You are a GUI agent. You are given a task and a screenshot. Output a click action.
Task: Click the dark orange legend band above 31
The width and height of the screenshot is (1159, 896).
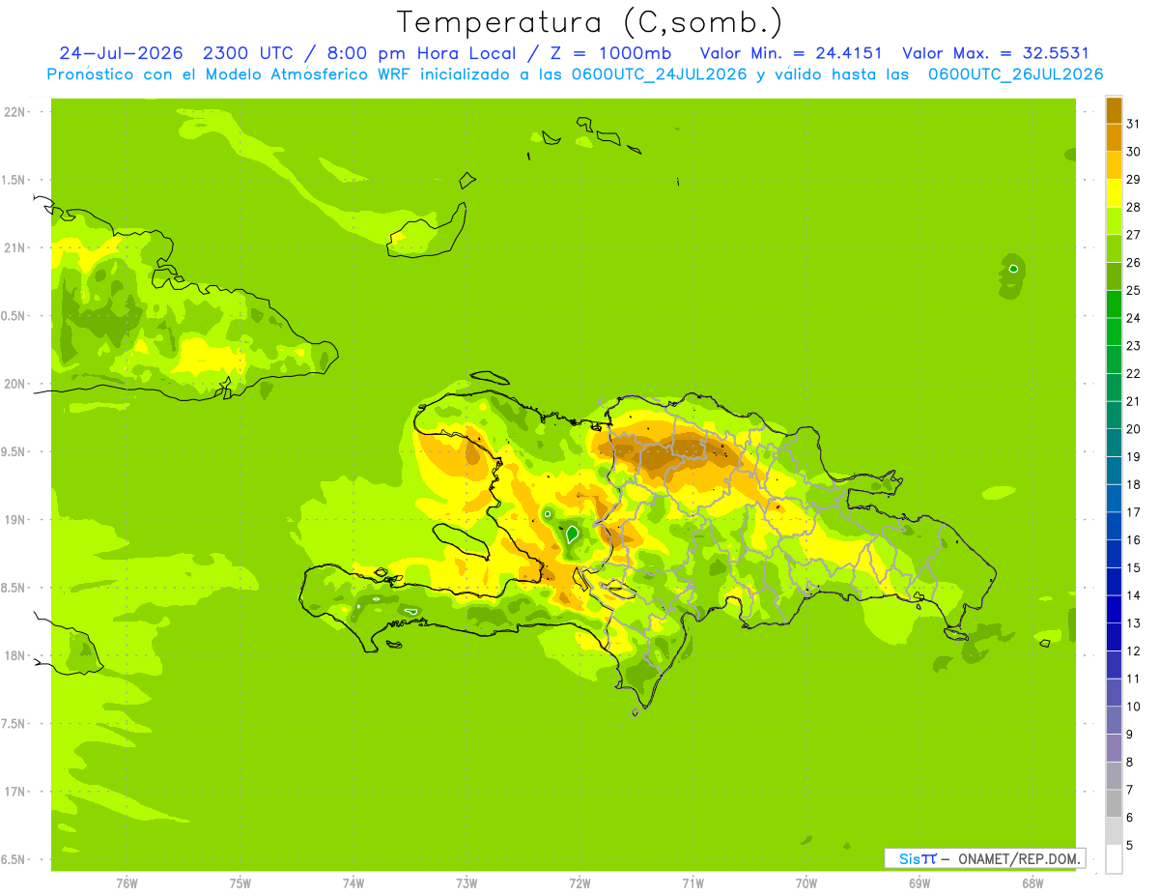[x=1114, y=109]
